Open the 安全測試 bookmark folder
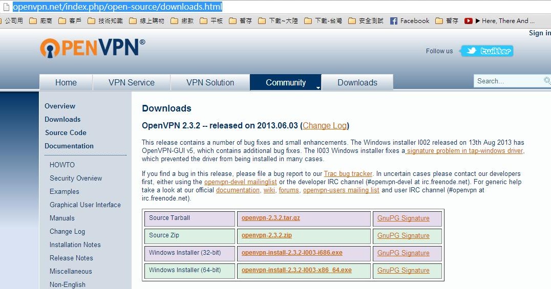The image size is (551, 289). [366, 21]
